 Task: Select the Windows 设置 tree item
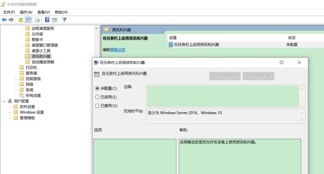click(x=31, y=112)
